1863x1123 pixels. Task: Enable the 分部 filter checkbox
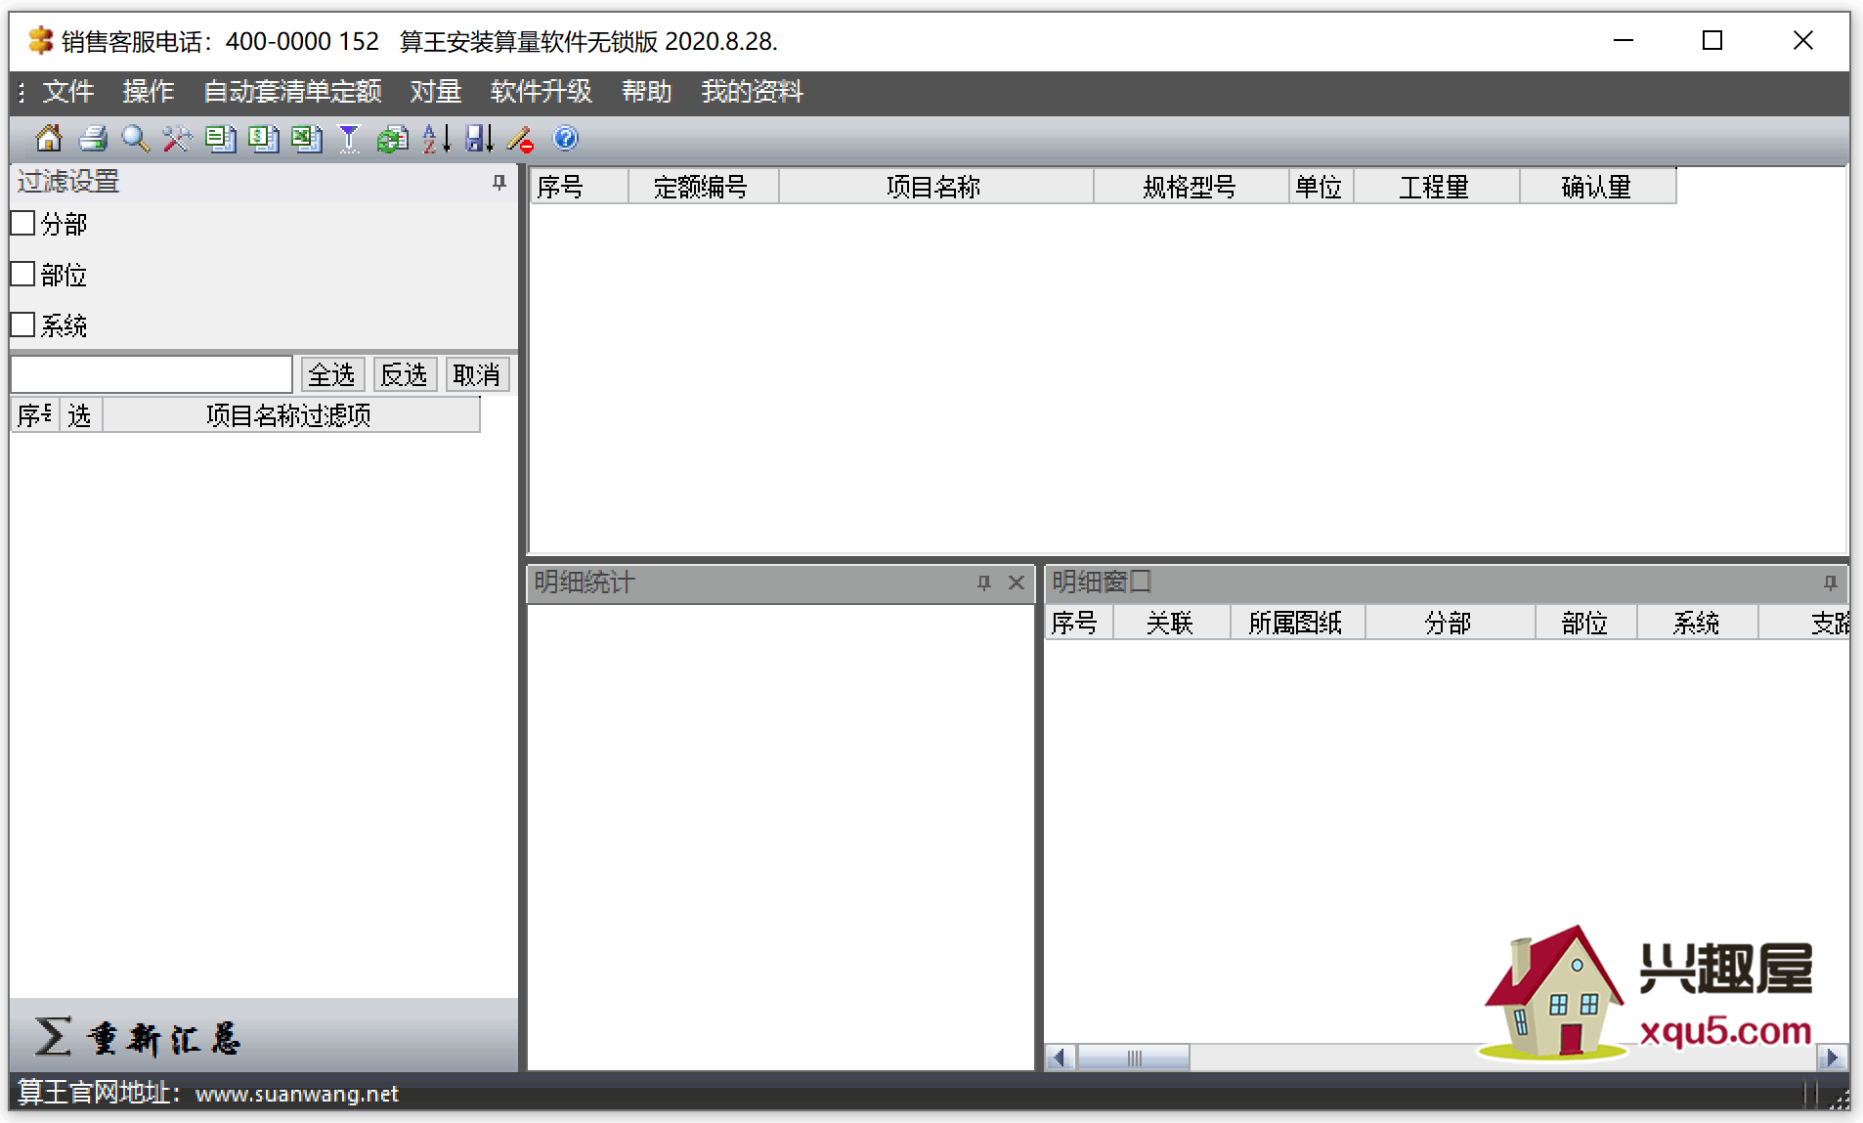22,223
